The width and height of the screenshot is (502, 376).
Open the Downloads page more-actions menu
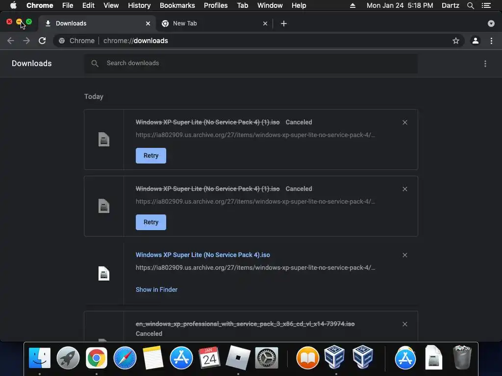pos(485,64)
